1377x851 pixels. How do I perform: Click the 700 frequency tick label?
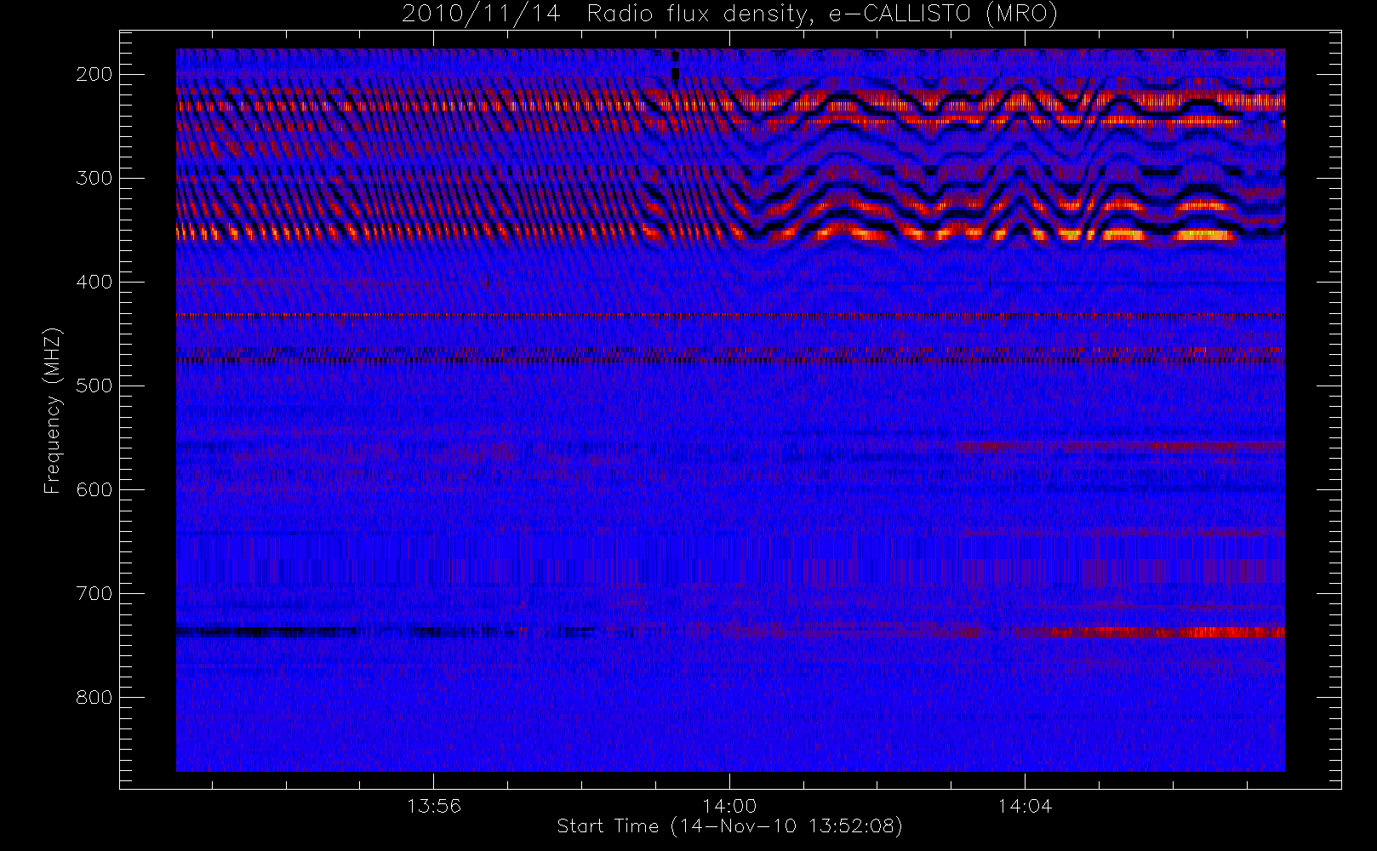pos(94,593)
